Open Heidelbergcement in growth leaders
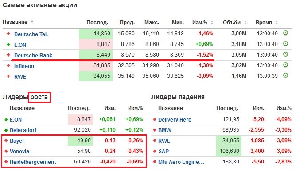Image resolution: width=296 pixels, height=171 pixels. pos(33,162)
